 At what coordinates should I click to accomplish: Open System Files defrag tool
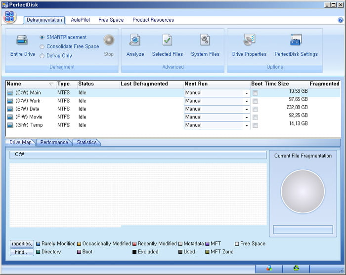click(x=206, y=40)
